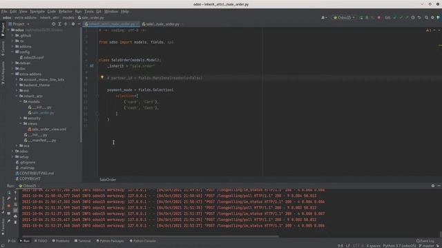
Task: Expand the .github folder
Action: coord(12,36)
